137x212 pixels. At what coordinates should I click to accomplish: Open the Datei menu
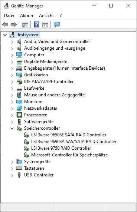[9, 16]
